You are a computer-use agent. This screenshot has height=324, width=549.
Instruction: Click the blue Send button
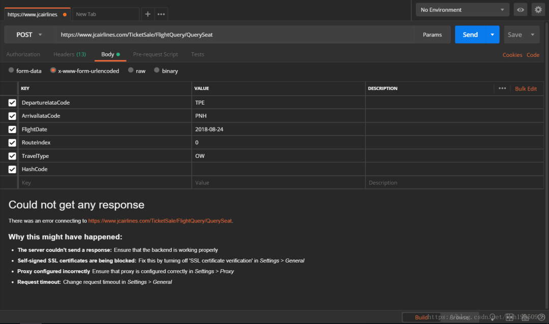point(470,35)
